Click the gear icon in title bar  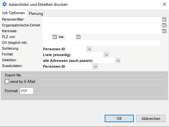coord(5,5)
